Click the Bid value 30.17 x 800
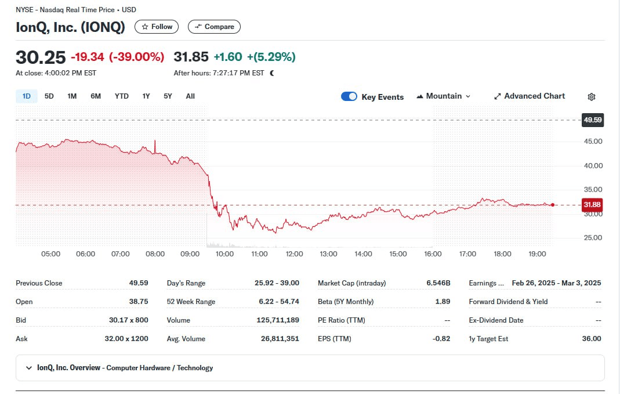This screenshot has height=394, width=620. 129,320
